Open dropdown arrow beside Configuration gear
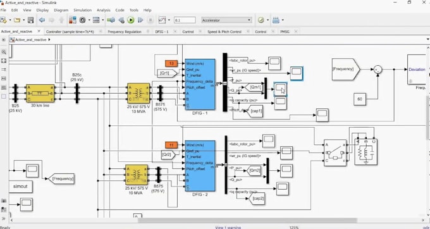 pos(89,20)
